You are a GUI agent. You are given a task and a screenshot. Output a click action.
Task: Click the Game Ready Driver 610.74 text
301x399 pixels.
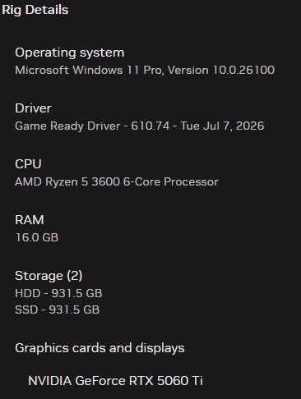[x=92, y=126]
